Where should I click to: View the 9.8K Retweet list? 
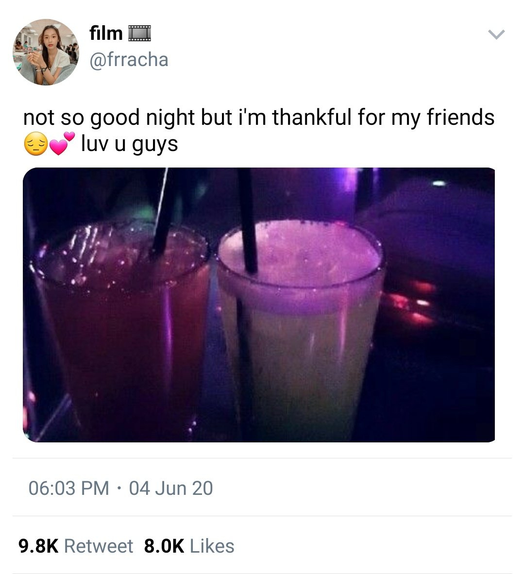tap(76, 546)
